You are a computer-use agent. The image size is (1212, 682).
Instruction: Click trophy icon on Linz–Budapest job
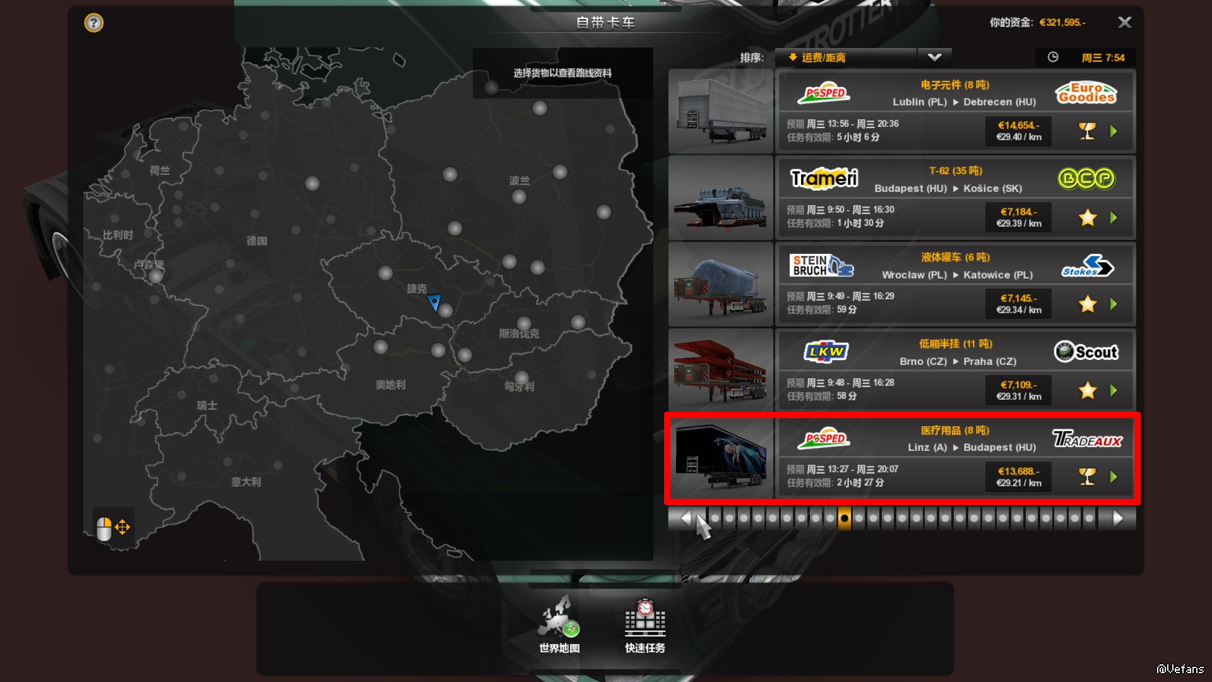pos(1087,477)
